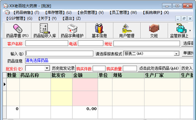Click toolbar overflow arrow at right
The width and height of the screenshot is (196, 120).
point(190,30)
